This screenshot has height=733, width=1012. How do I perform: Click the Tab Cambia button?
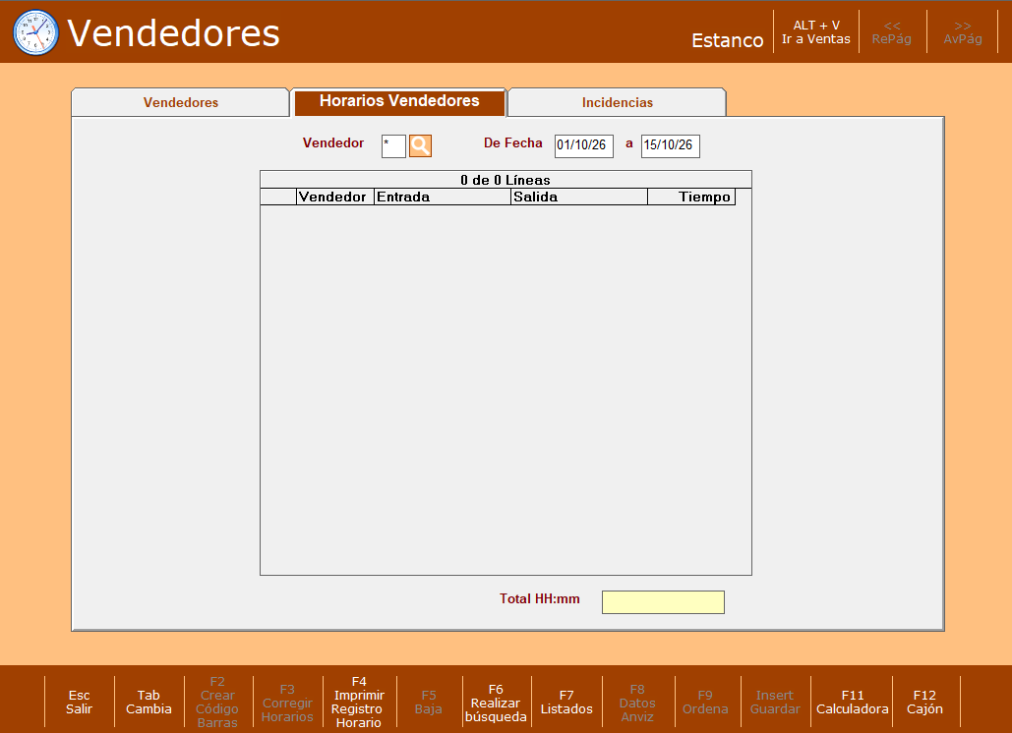pyautogui.click(x=149, y=703)
